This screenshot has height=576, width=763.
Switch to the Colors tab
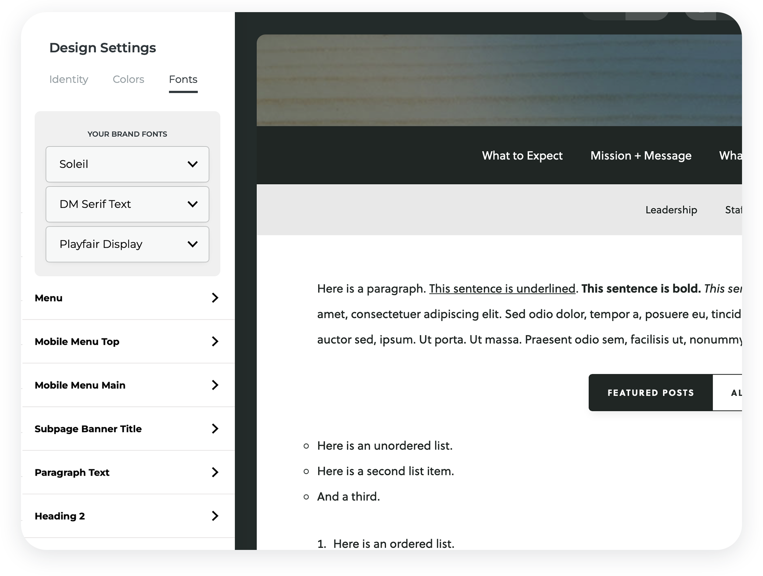pos(128,79)
